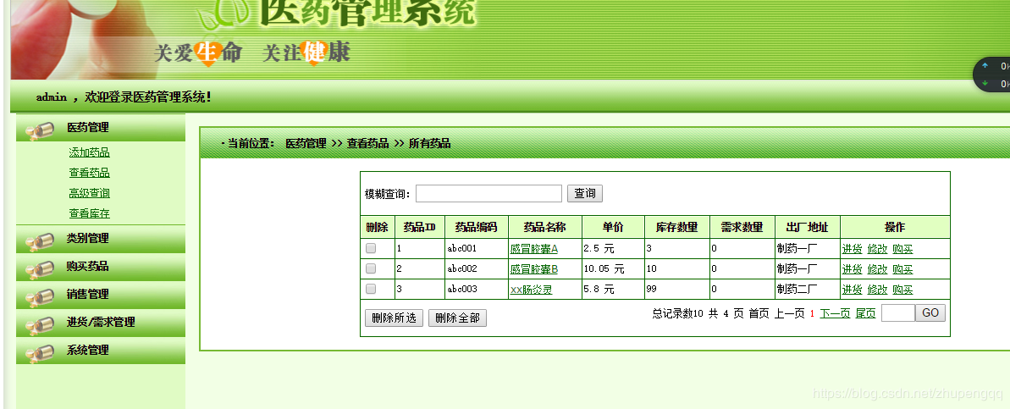This screenshot has height=409, width=1010.
Task: Expand the 类别管理 sidebar section
Action: 87,239
